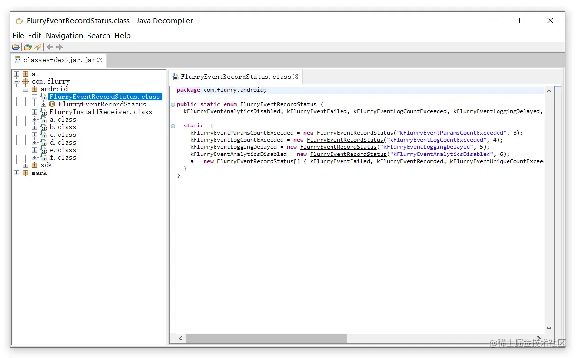Expand the b.class tree node
The width and height of the screenshot is (576, 358).
[35, 127]
